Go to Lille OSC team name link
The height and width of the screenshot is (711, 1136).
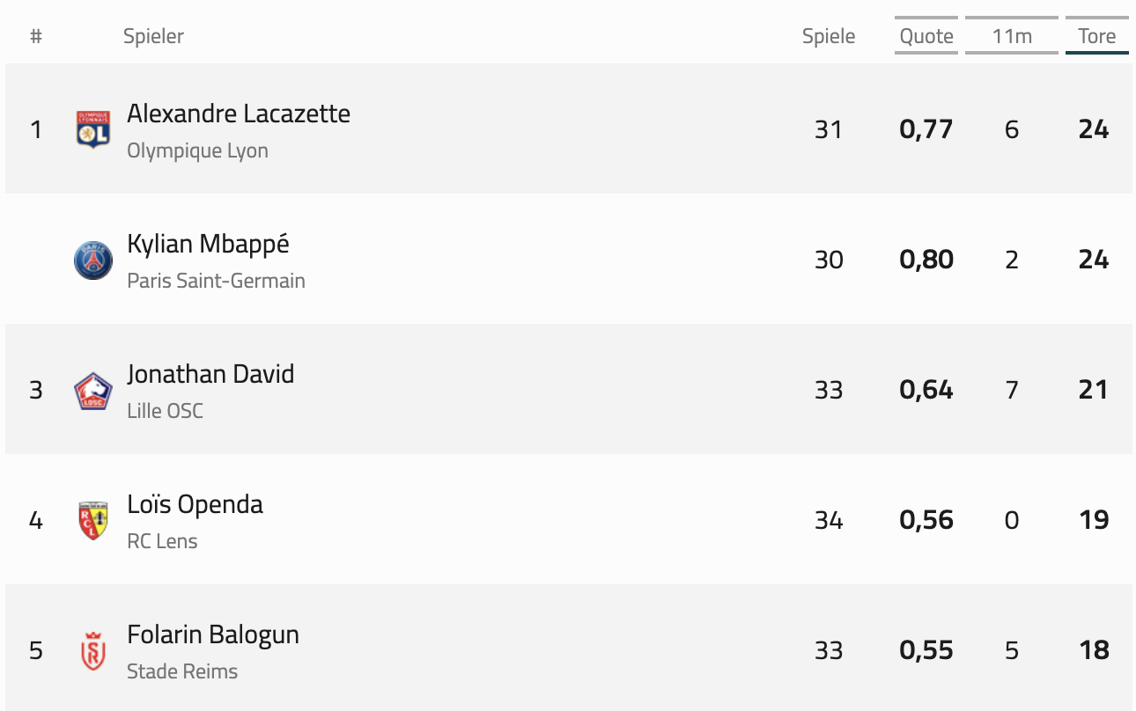point(165,411)
